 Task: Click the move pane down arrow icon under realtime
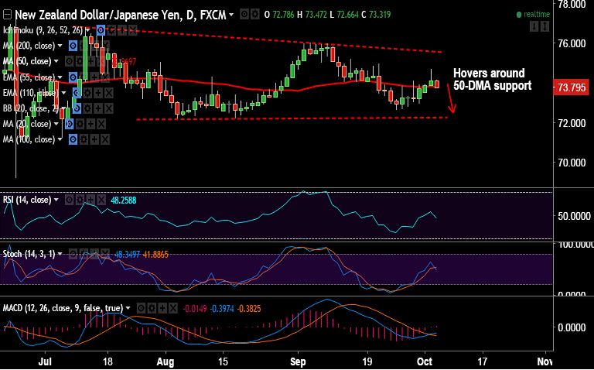click(534, 26)
